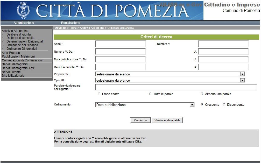Click the Pomezia city crest logo
This screenshot has width=261, height=163.
tap(23, 10)
